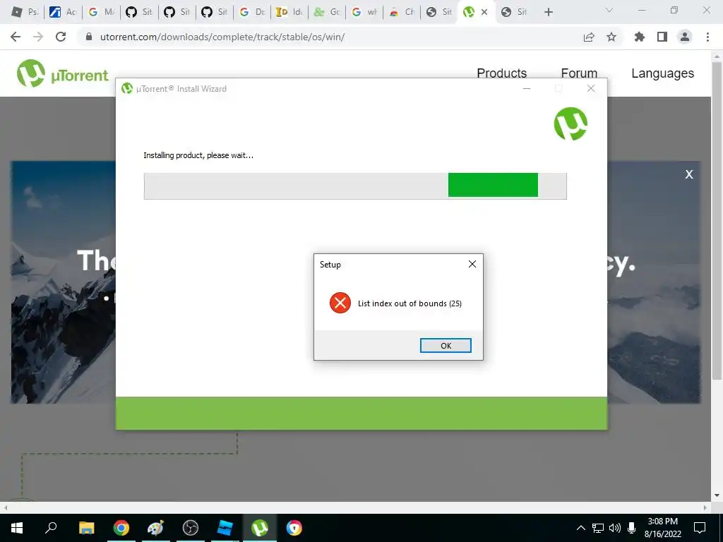Image resolution: width=723 pixels, height=542 pixels.
Task: Open the Windows notification center
Action: point(700,528)
